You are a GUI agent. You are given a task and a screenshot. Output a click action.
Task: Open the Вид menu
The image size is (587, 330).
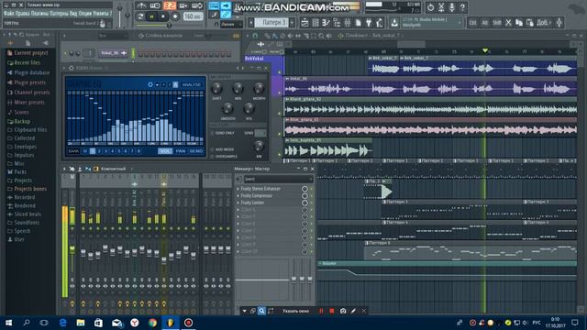[x=72, y=14]
